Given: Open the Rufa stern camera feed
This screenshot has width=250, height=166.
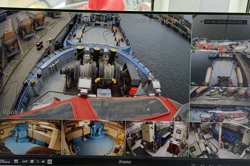Looking at the screenshot, I should point(220,69).
